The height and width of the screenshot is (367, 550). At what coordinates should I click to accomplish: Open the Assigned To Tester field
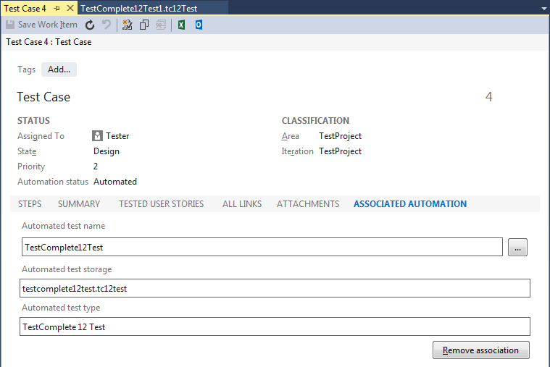(x=117, y=135)
